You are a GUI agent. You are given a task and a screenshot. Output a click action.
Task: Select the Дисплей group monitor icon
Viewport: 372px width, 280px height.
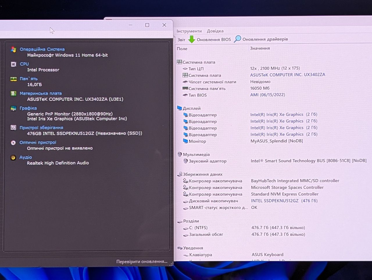(180, 108)
